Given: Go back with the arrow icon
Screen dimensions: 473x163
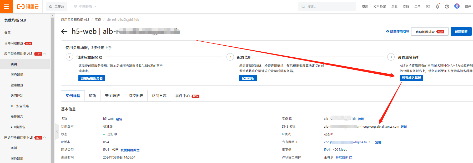Looking at the screenshot, I should tap(64, 31).
